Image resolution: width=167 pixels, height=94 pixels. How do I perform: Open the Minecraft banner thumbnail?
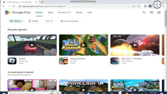(x=83, y=85)
